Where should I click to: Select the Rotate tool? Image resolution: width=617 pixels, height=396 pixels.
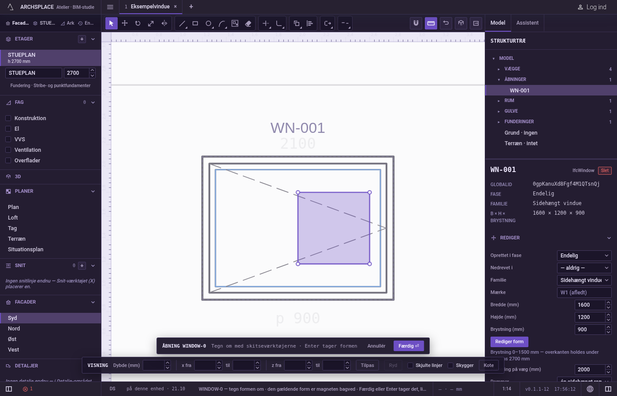[138, 23]
